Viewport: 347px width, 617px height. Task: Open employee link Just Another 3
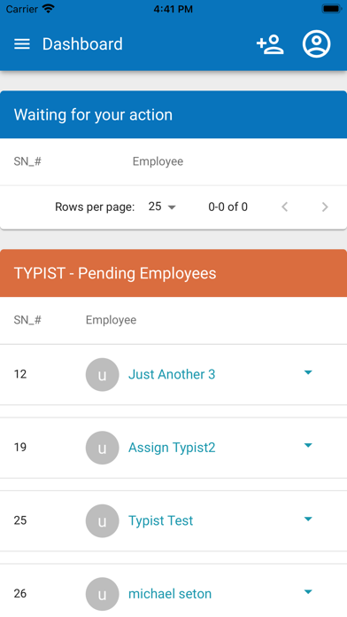172,374
